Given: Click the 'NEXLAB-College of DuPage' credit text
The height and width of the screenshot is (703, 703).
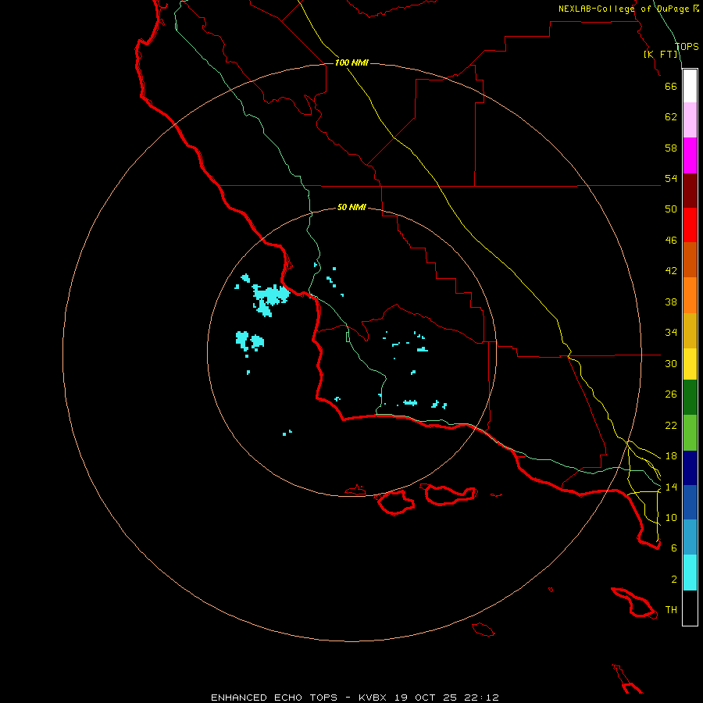Looking at the screenshot, I should click(x=624, y=9).
